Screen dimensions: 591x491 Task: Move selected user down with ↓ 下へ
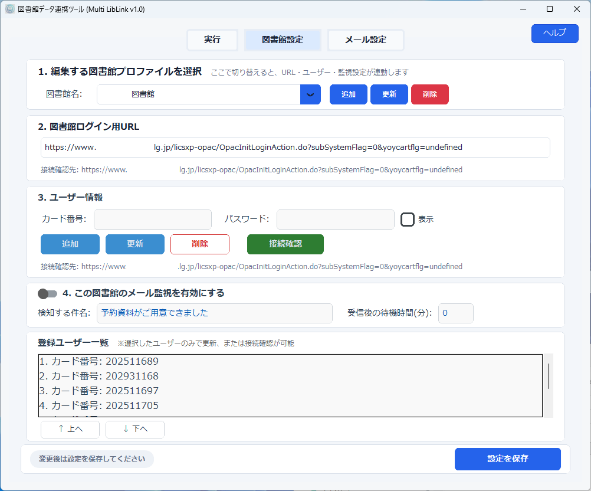click(x=135, y=429)
